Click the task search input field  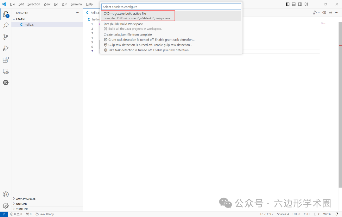[171, 6]
